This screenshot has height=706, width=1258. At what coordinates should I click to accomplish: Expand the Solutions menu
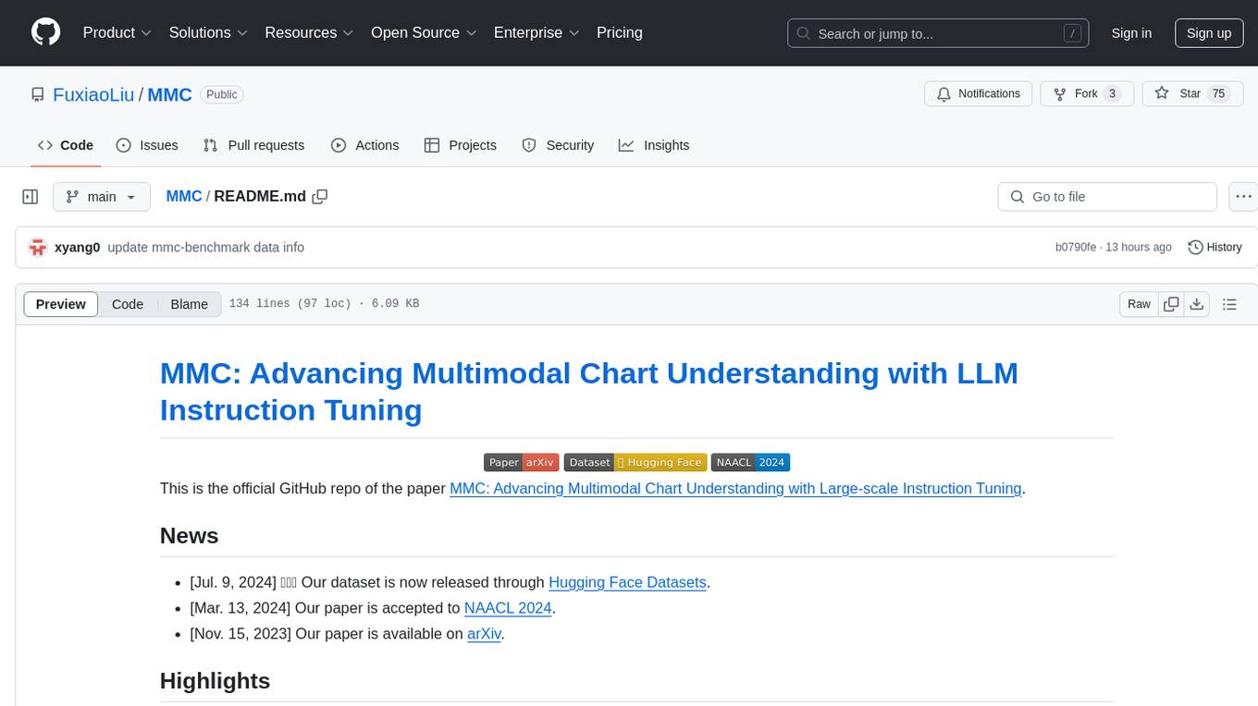click(x=209, y=32)
